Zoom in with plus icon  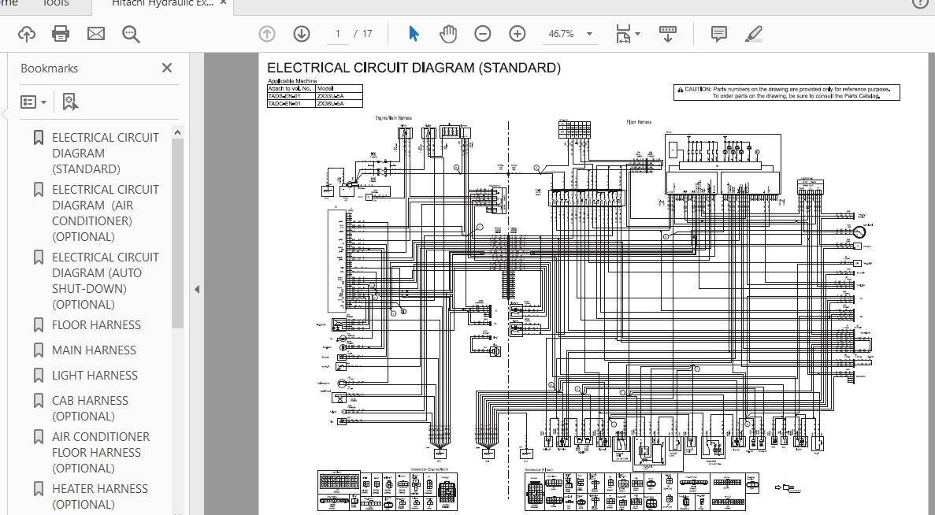(x=517, y=34)
